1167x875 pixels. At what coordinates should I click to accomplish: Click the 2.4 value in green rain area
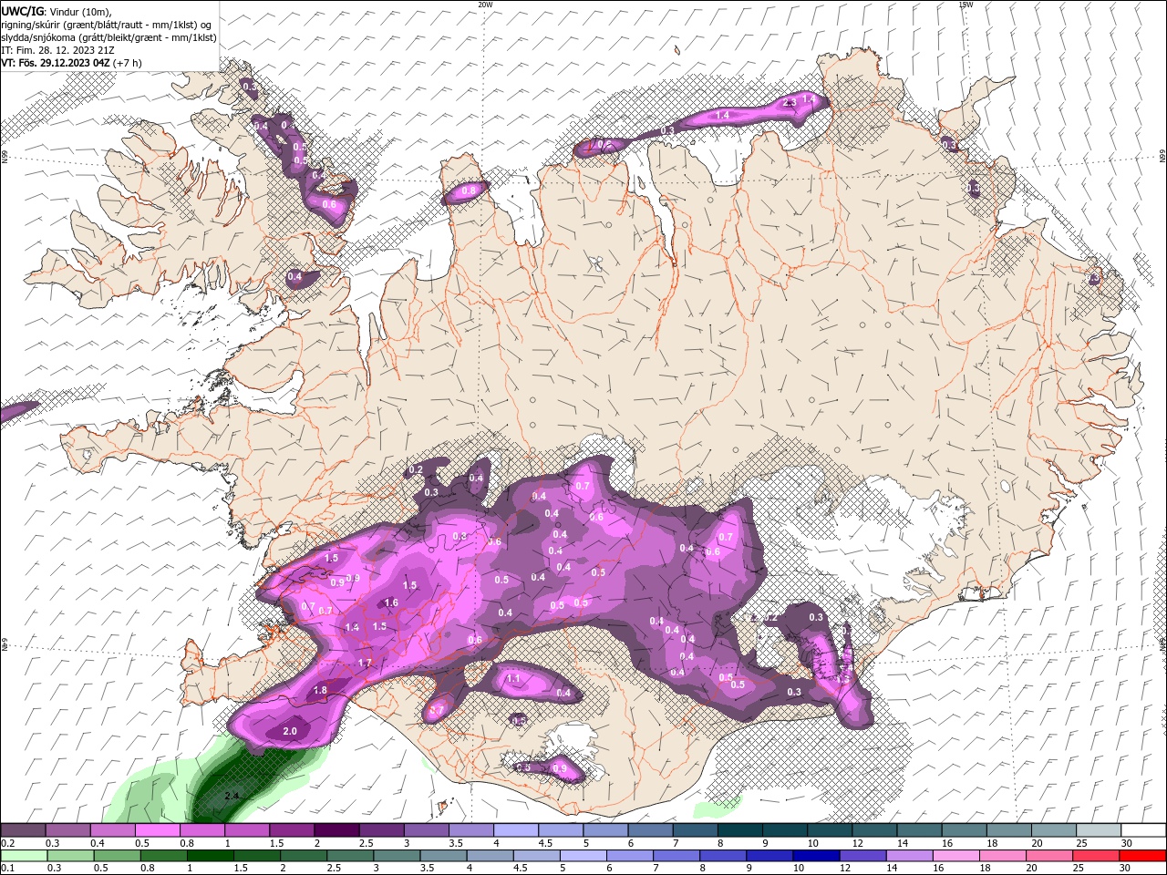point(232,796)
